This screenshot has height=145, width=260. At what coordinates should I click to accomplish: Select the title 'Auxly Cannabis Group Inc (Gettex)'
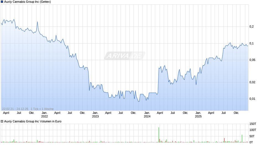(x=28, y=2)
